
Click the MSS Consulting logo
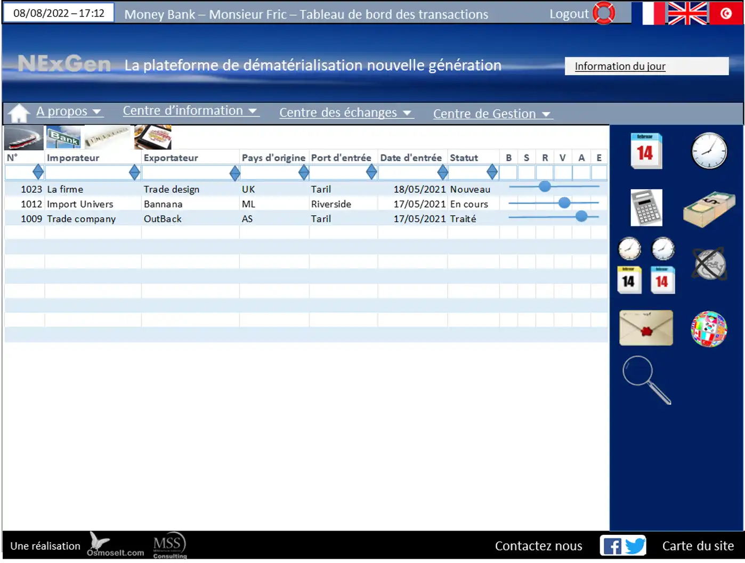[169, 545]
